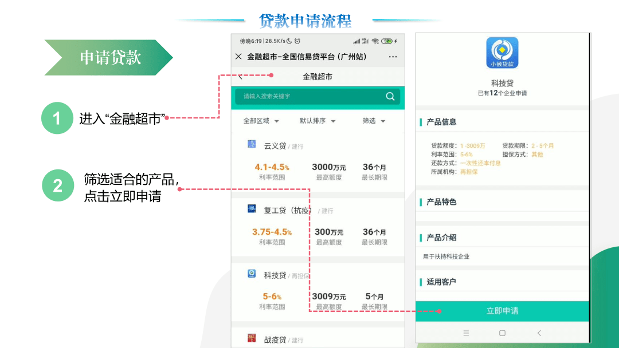Open the 云义贷 loan product title
The height and width of the screenshot is (348, 619).
(x=275, y=146)
